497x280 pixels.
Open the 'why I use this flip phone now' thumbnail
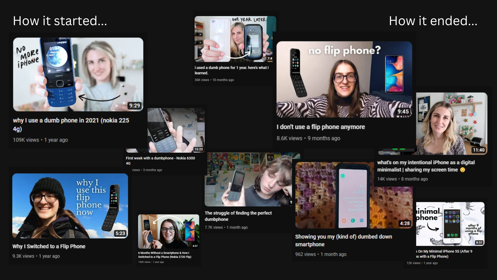pyautogui.click(x=70, y=206)
